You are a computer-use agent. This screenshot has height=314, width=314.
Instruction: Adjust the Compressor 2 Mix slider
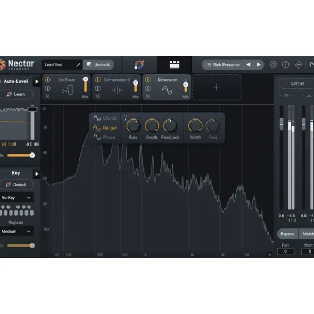[136, 86]
